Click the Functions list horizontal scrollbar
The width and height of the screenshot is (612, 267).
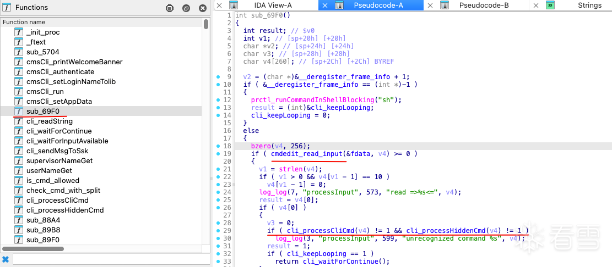coord(33,249)
